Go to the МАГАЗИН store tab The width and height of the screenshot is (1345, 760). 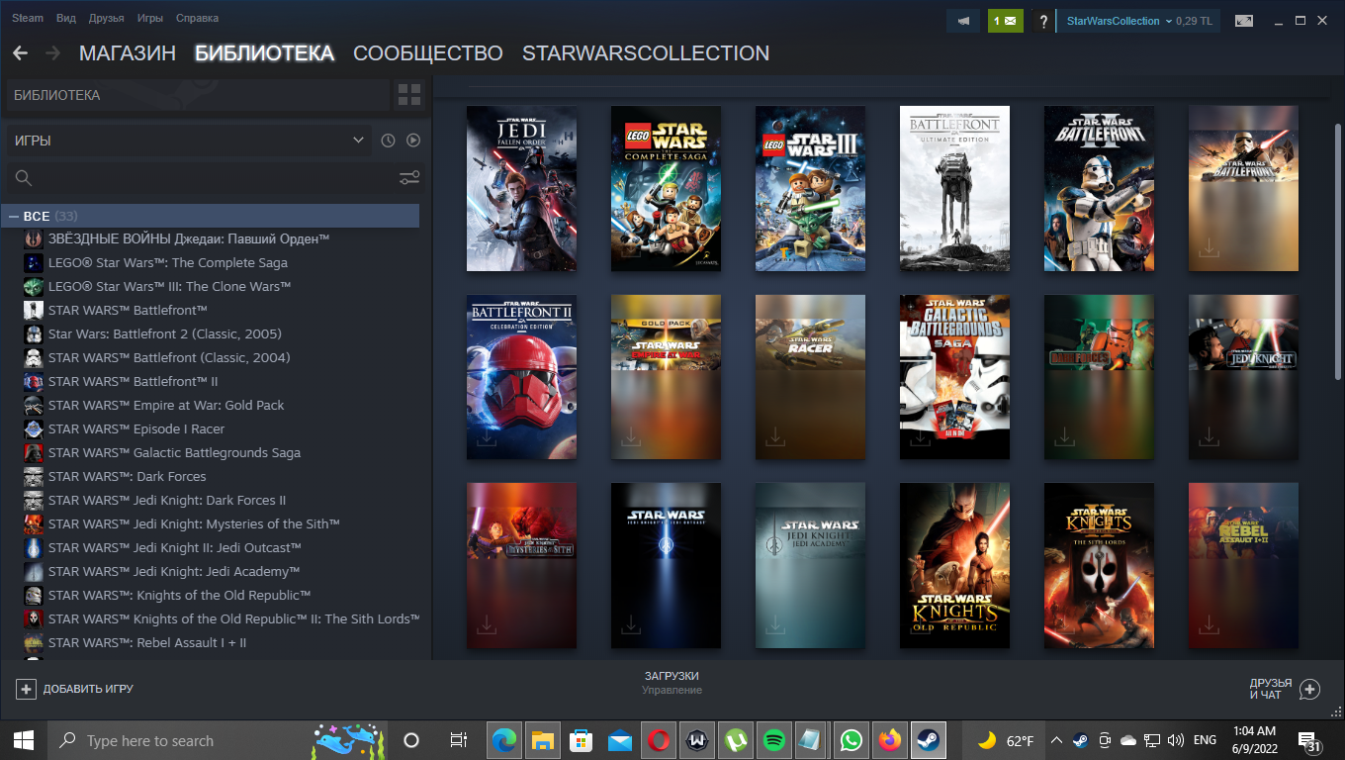pyautogui.click(x=128, y=53)
